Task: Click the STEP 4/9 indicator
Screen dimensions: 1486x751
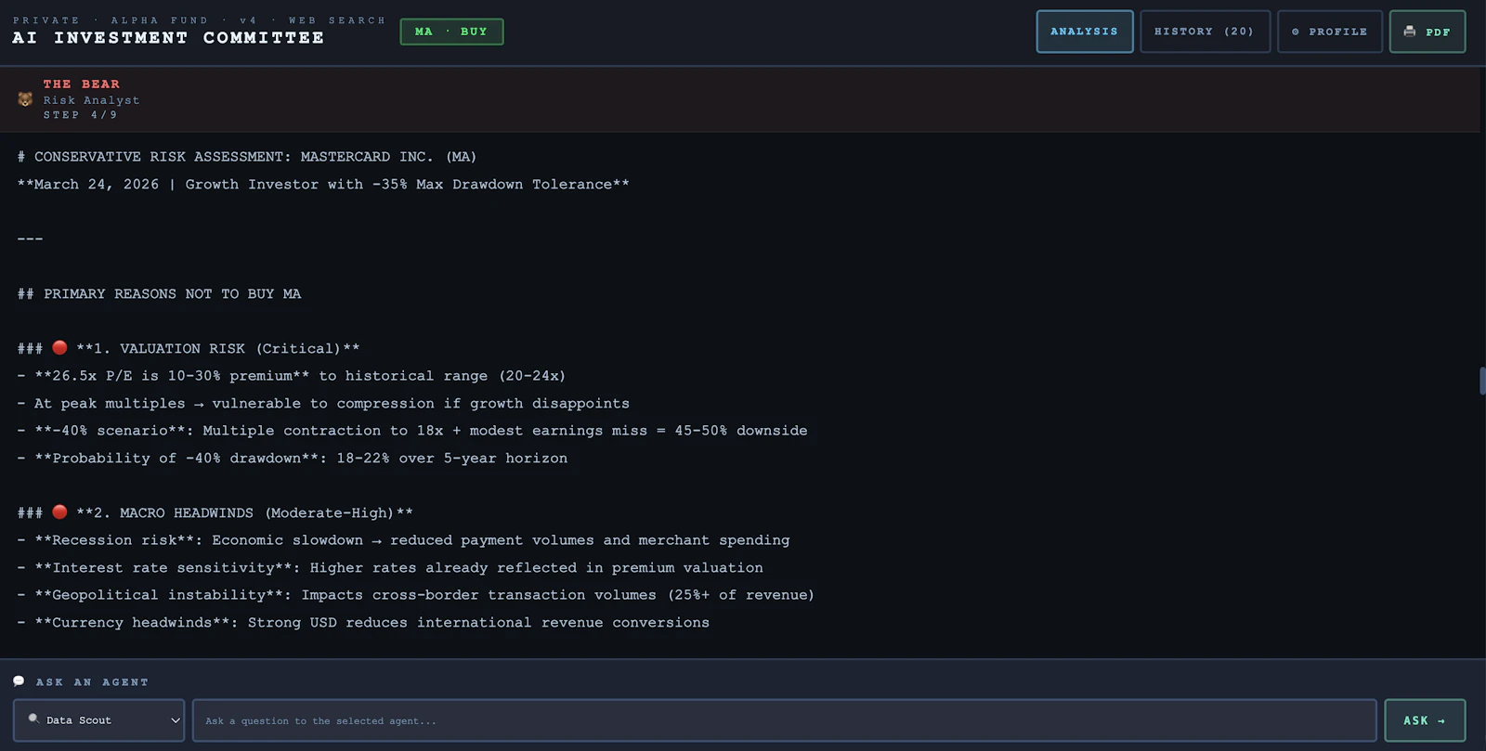Action: pyautogui.click(x=80, y=115)
